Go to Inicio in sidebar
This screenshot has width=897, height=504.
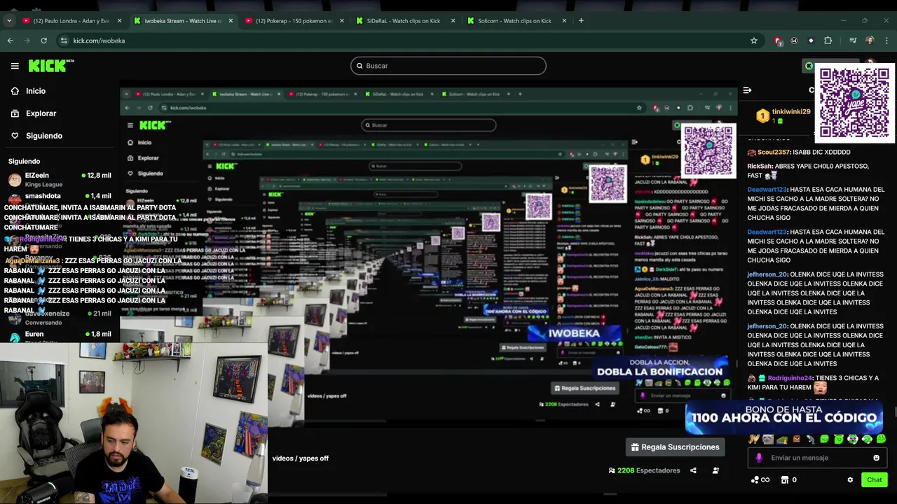[36, 91]
